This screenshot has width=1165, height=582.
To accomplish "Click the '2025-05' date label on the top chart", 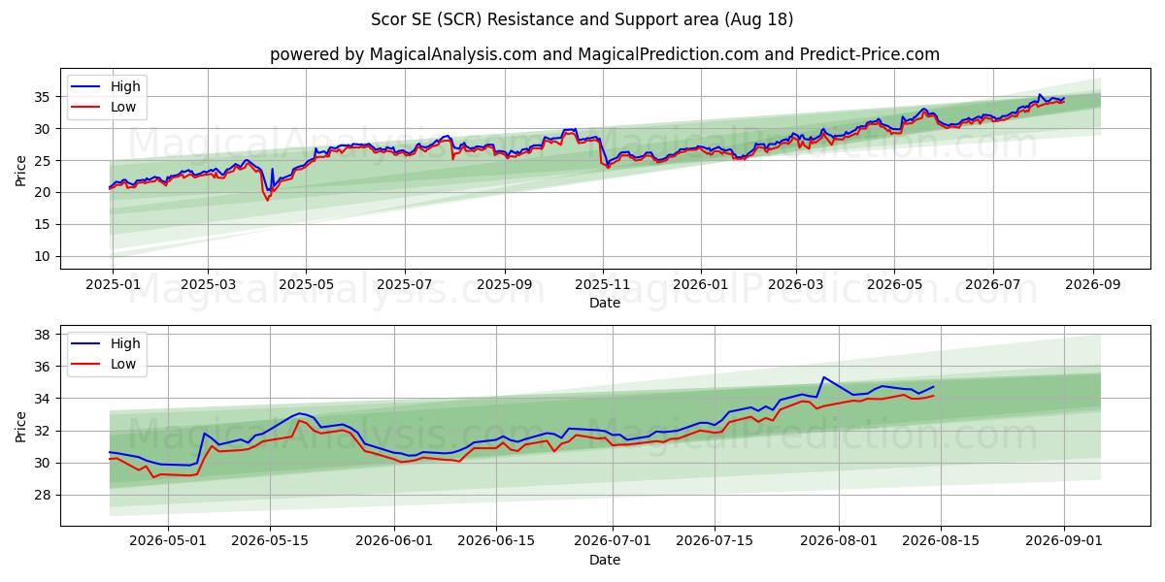I will point(306,284).
